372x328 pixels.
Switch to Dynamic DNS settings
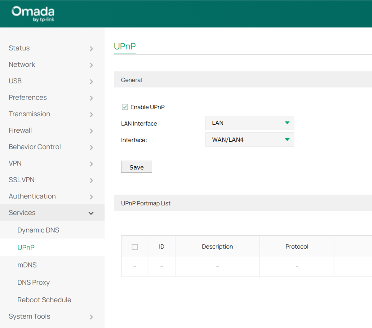point(38,230)
